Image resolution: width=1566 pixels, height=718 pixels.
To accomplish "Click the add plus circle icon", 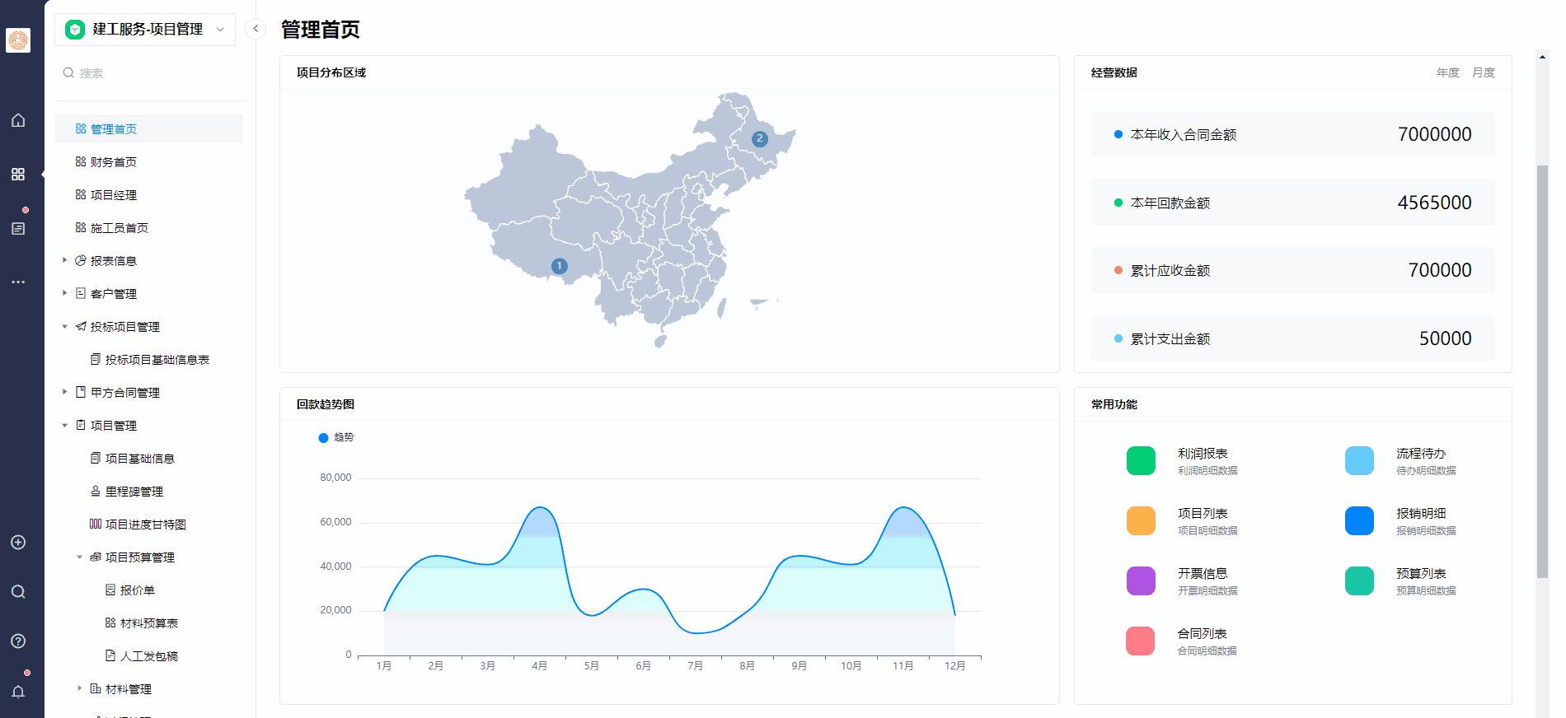I will (18, 543).
